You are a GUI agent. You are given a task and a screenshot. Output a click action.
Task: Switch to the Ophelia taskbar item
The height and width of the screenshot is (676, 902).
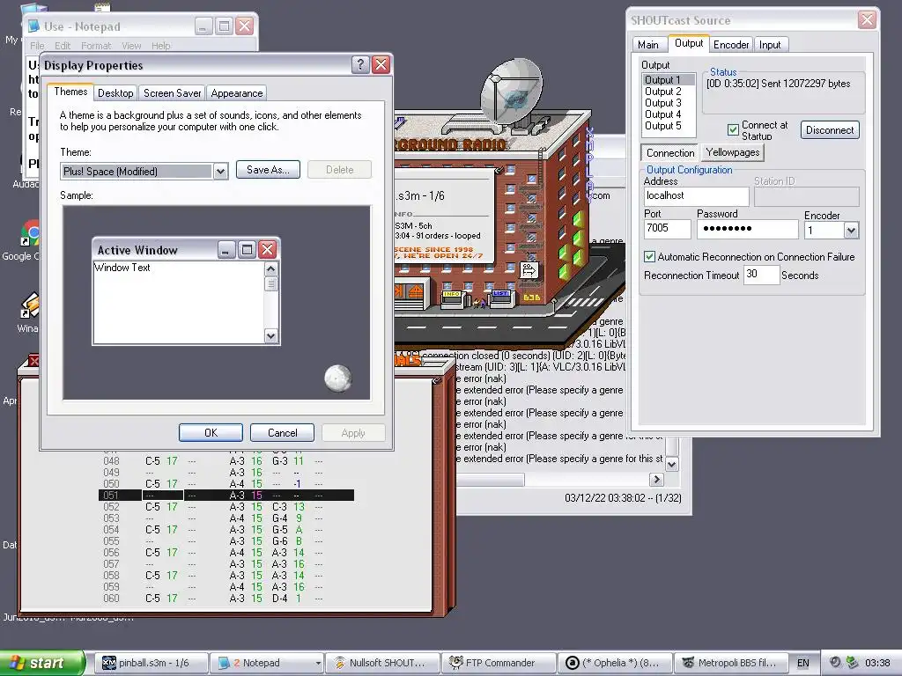click(614, 663)
